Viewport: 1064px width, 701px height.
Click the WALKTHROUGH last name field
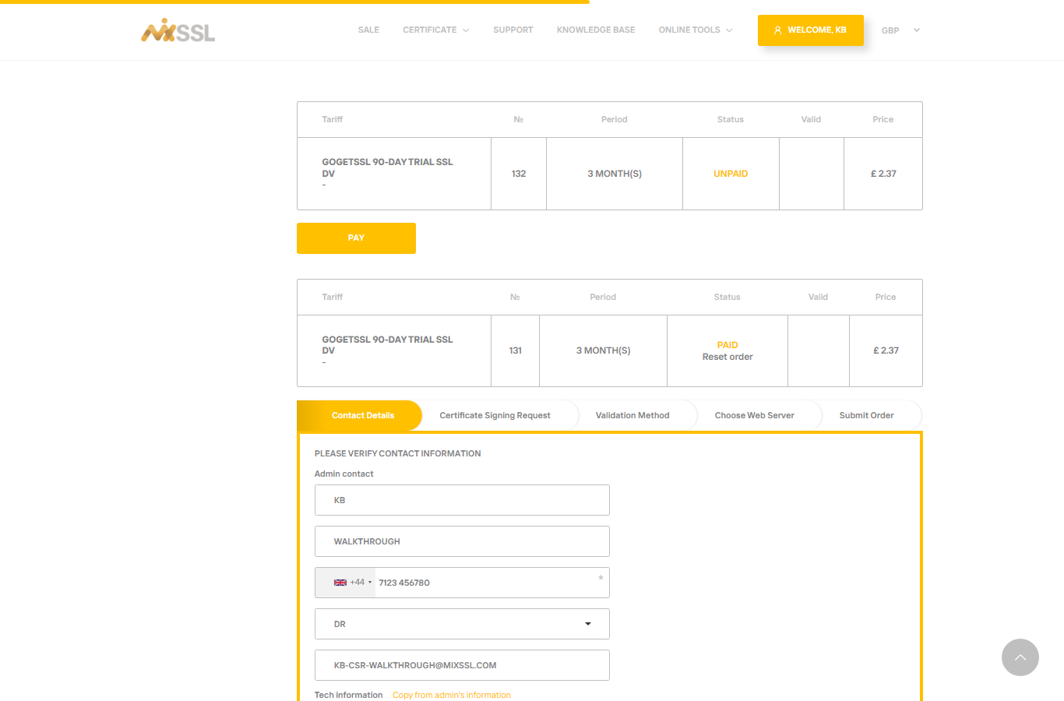[462, 541]
